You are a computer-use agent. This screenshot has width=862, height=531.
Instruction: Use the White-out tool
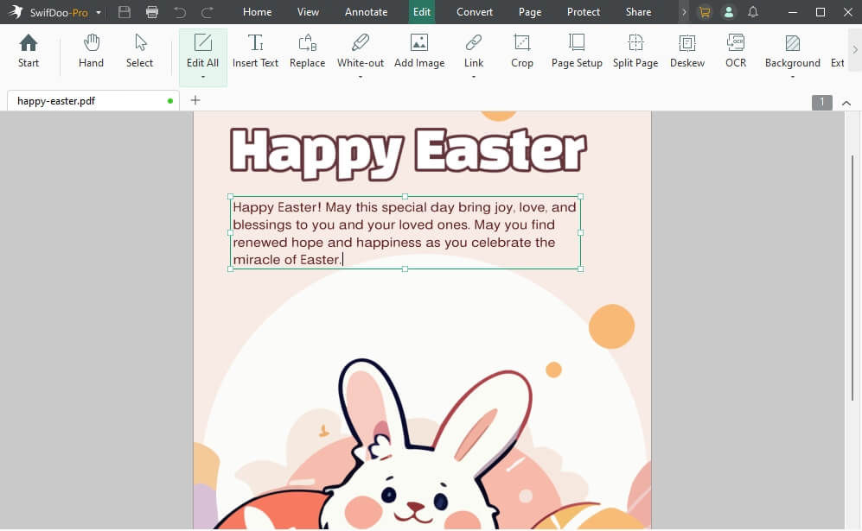coord(360,52)
